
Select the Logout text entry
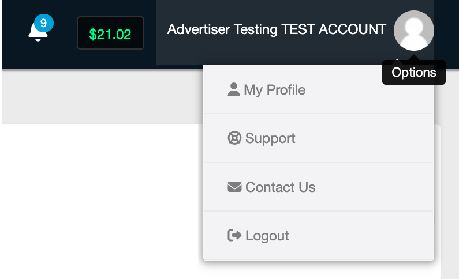267,236
